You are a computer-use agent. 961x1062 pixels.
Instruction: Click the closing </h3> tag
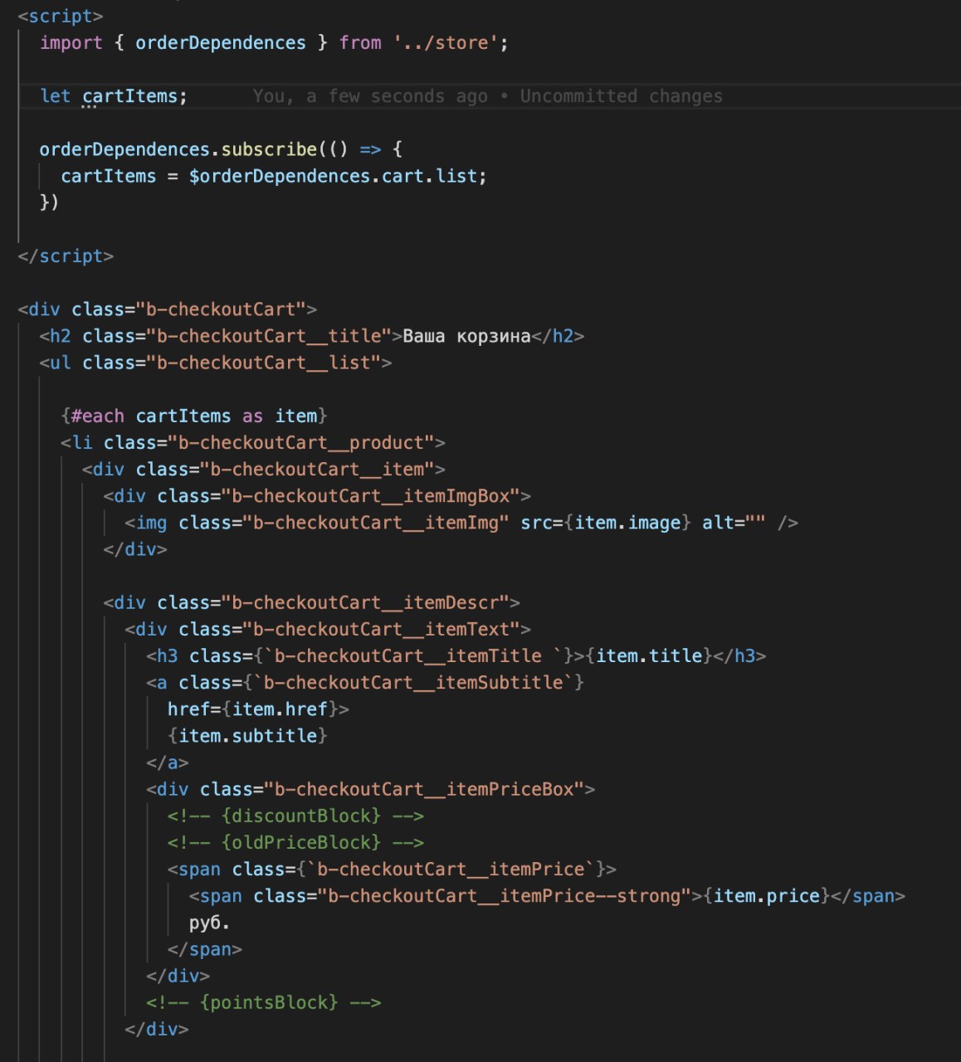tap(740, 655)
